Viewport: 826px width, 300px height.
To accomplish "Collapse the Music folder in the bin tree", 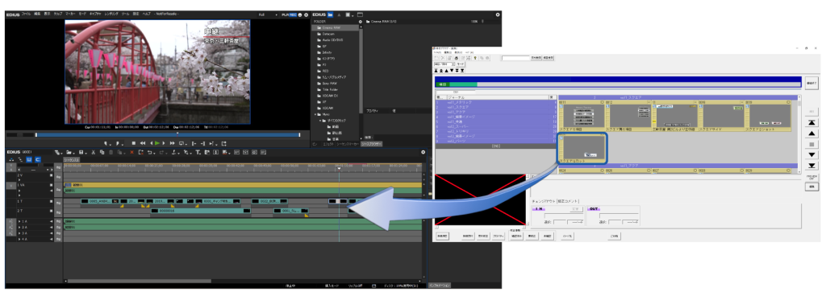I will [x=315, y=114].
